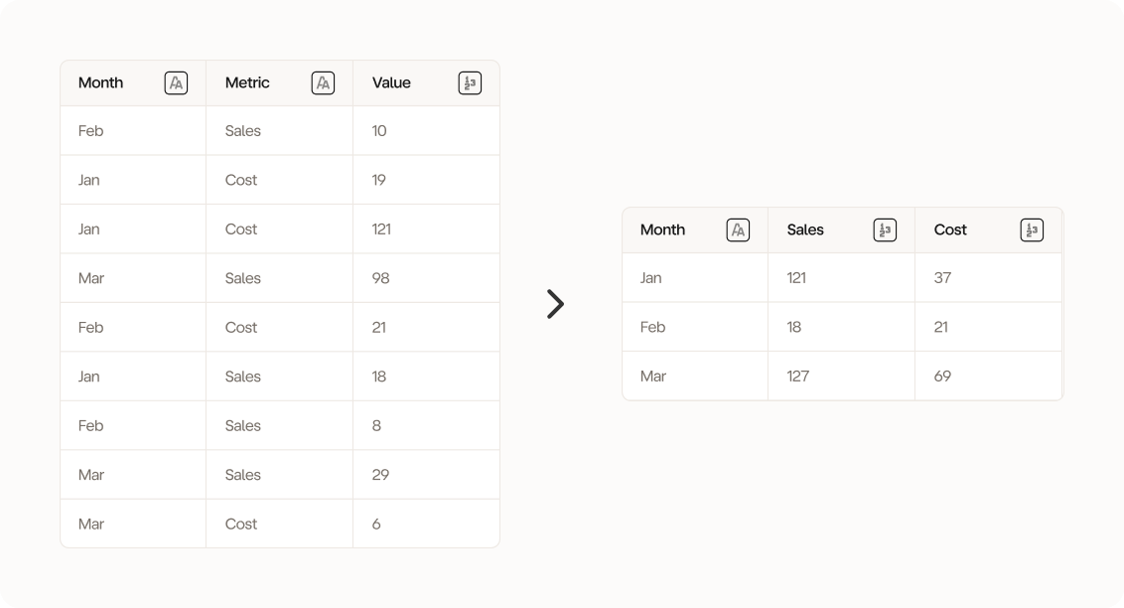Click the number type icon in Value column header
Image resolution: width=1124 pixels, height=608 pixels.
click(x=470, y=83)
